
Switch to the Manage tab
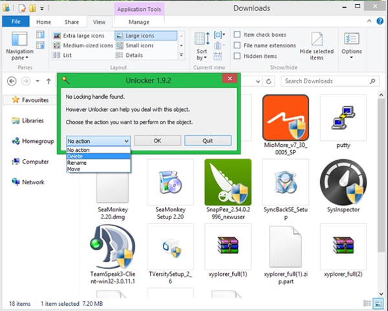[x=139, y=22]
